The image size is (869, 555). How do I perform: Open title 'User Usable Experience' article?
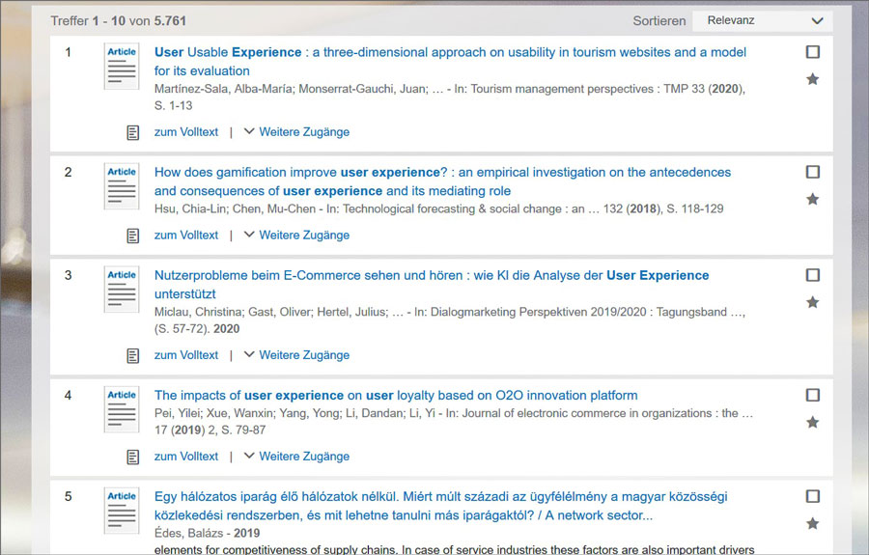click(x=450, y=62)
